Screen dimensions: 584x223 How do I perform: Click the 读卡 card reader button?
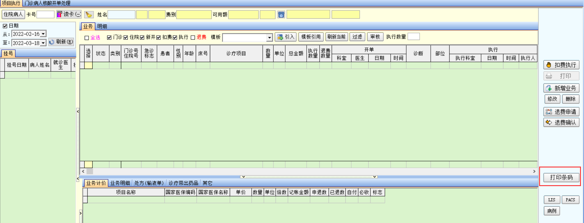(69, 14)
